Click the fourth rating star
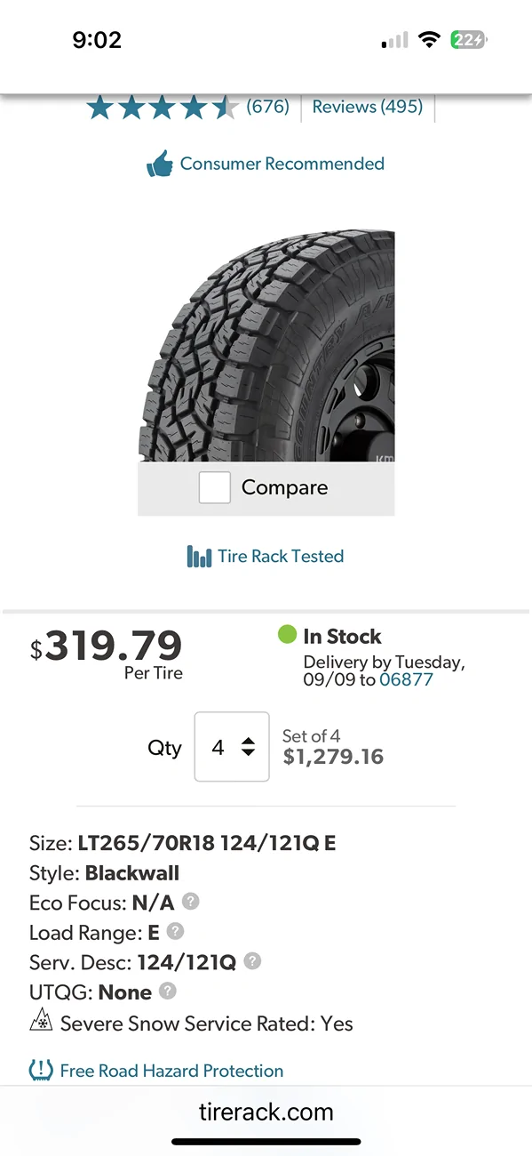 click(x=192, y=107)
